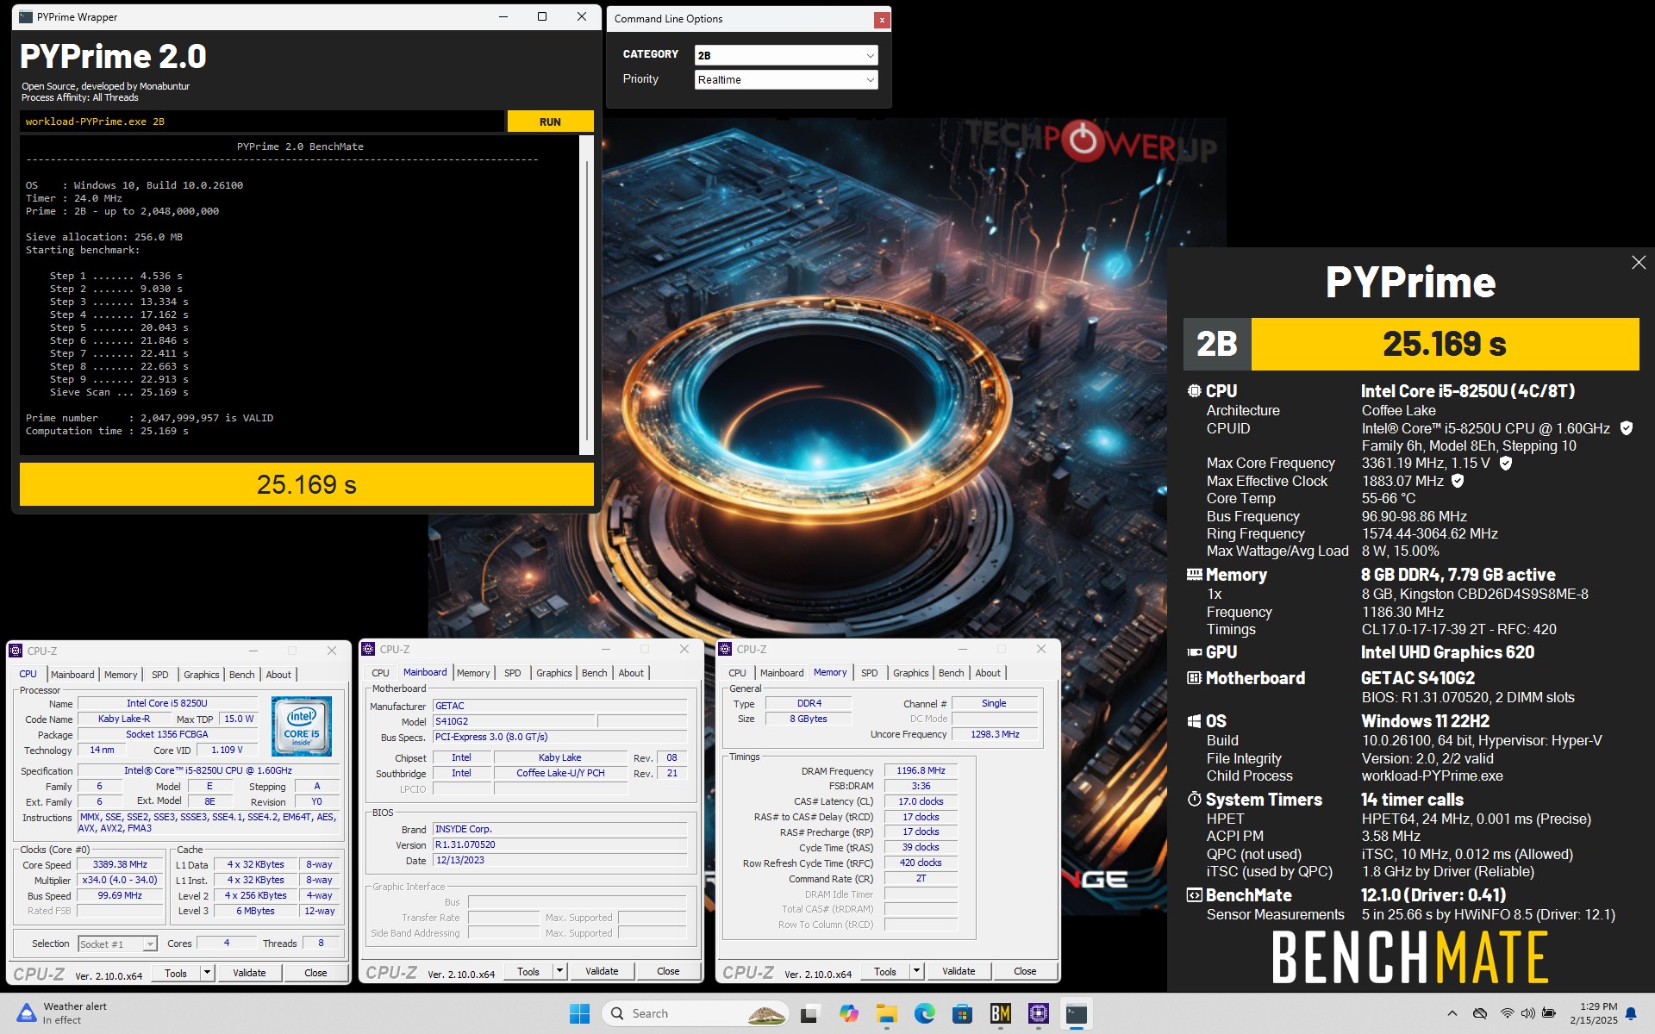Click the BenchMate section icon in result panel
Image resolution: width=1655 pixels, height=1034 pixels.
1194,895
